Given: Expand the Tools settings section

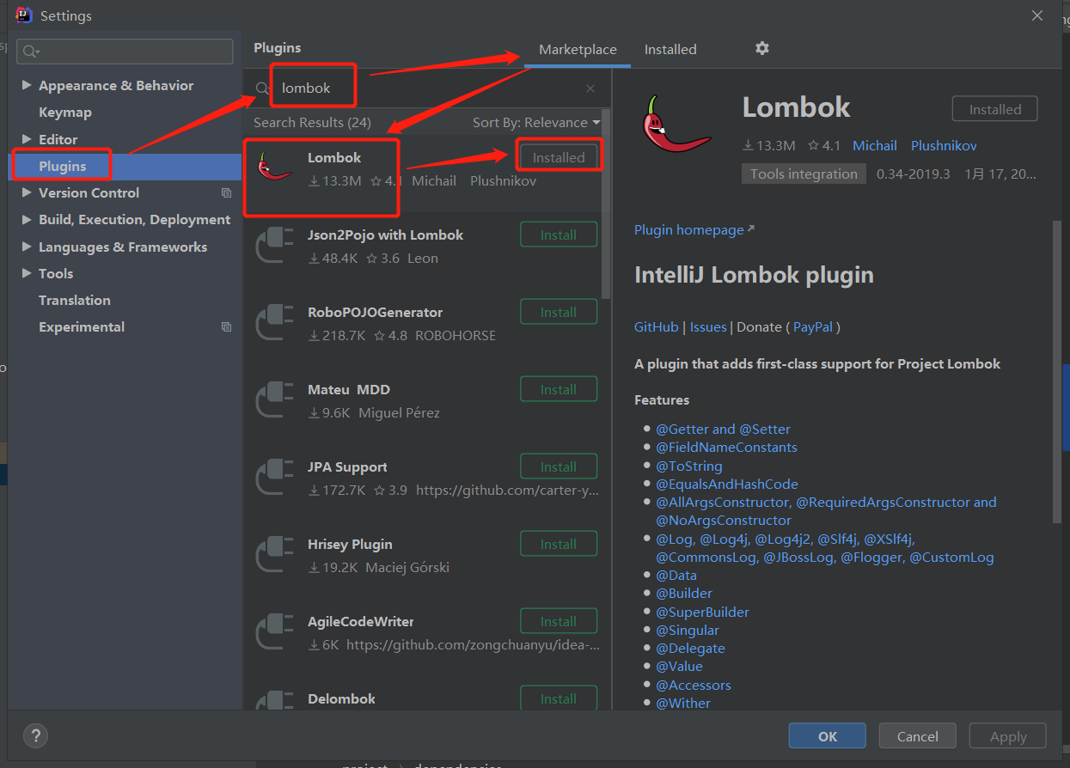Looking at the screenshot, I should [x=27, y=273].
